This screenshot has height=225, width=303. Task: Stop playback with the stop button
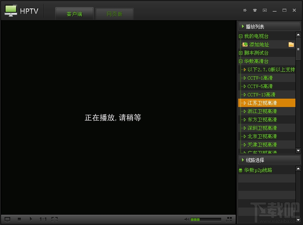coord(19,219)
